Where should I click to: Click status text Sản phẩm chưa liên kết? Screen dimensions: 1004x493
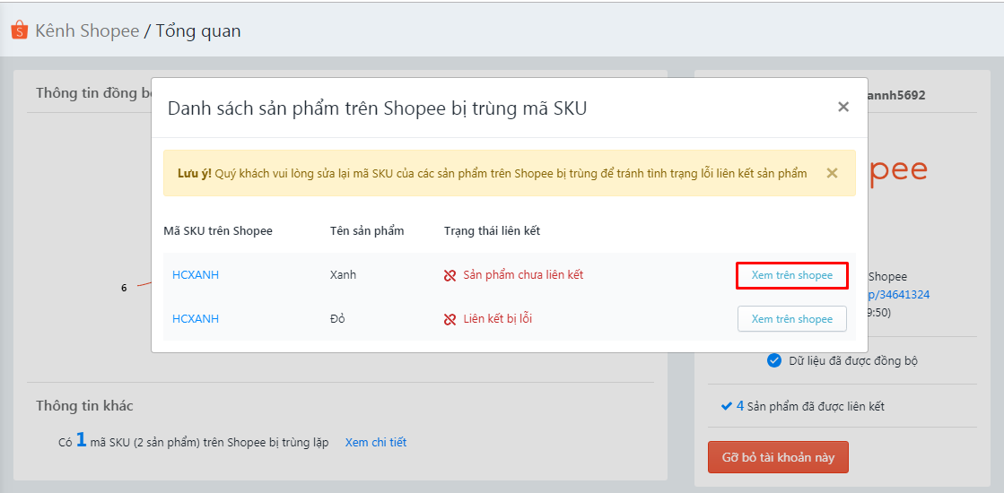pos(523,275)
